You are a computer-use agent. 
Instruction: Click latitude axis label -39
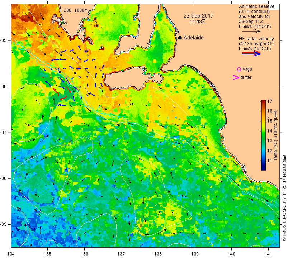pos(4,224)
